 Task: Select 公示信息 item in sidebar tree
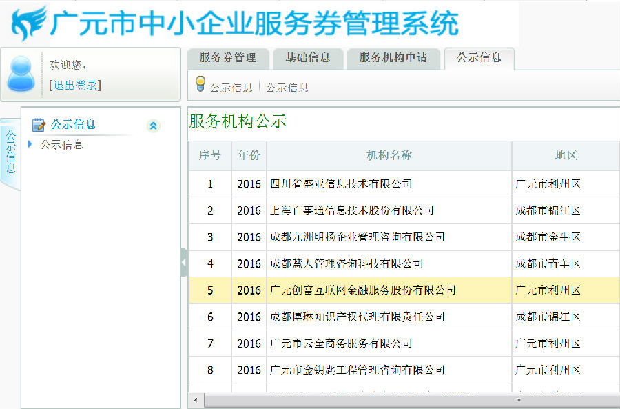(x=61, y=144)
